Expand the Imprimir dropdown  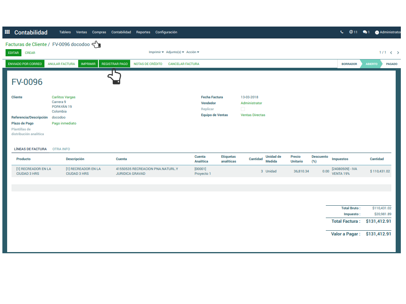(156, 52)
